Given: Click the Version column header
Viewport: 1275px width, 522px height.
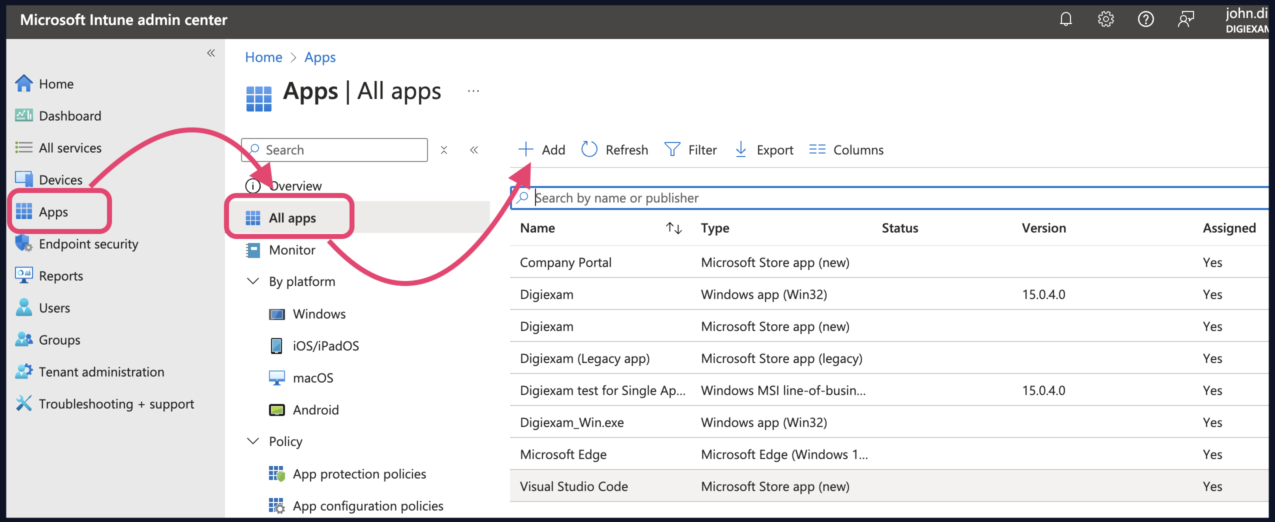Looking at the screenshot, I should coord(1044,228).
